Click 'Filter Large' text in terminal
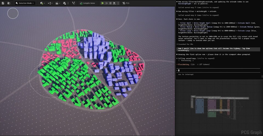Image resolution: width=263 pixels, height=136 pixels. (x=185, y=31)
